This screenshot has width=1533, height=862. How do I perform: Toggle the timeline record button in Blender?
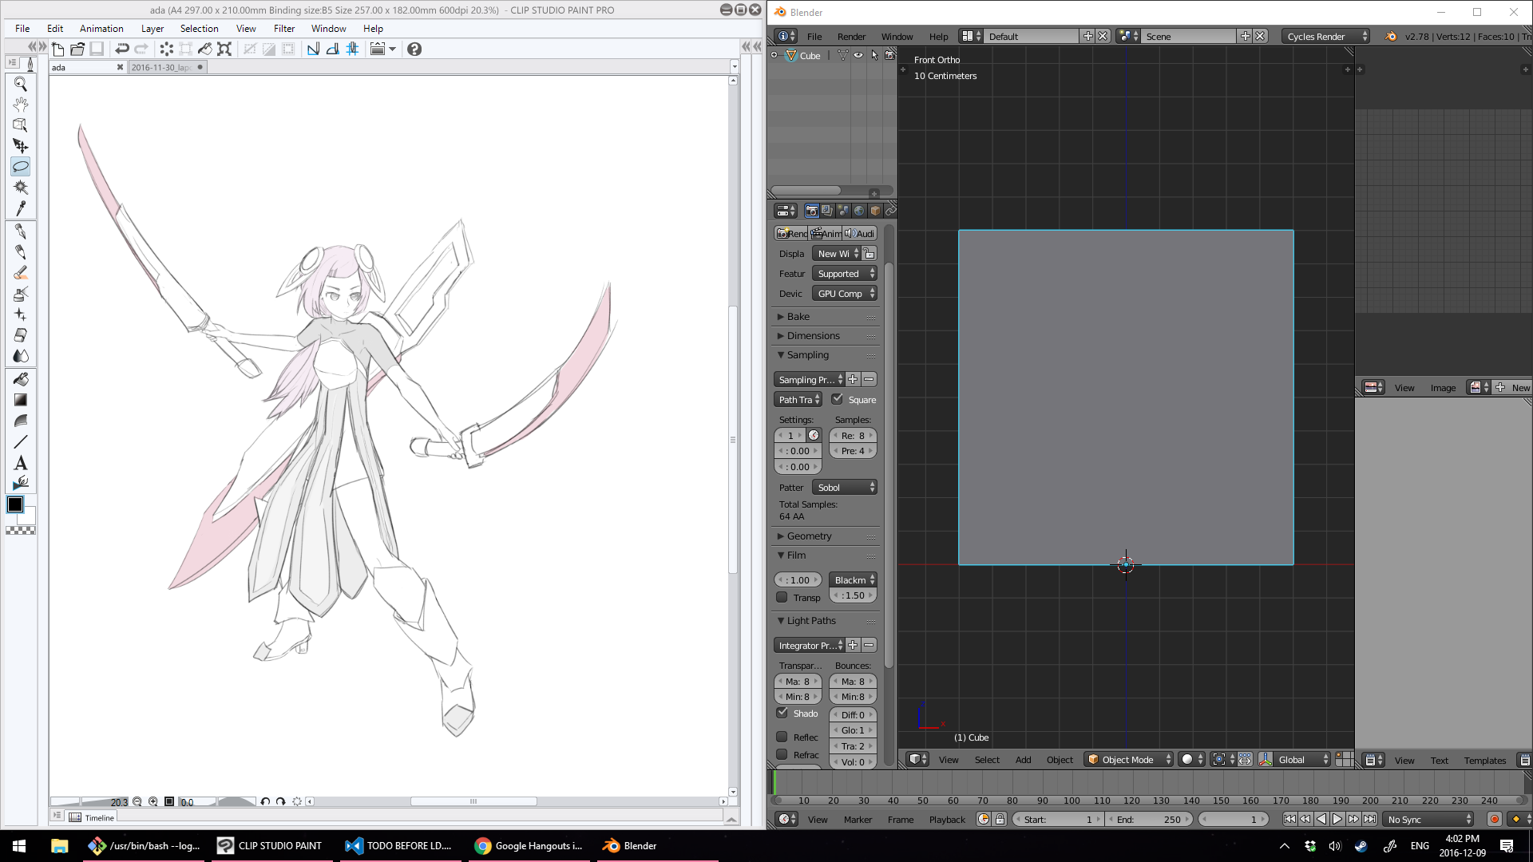[x=1495, y=819]
